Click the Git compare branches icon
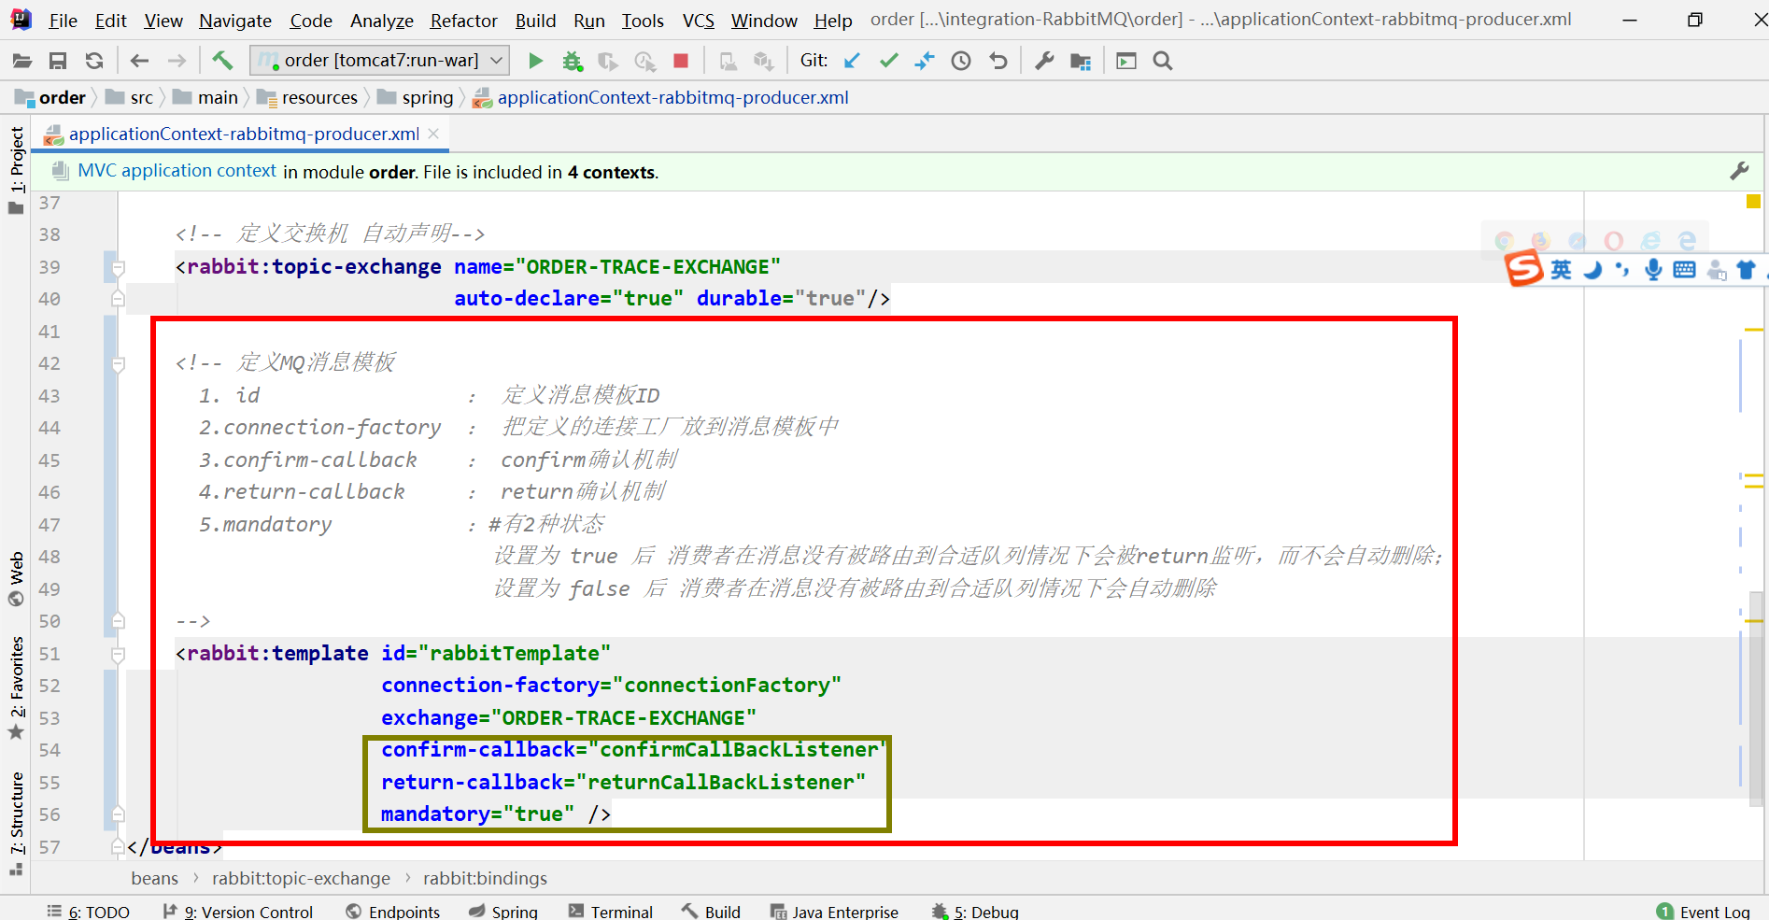1769x920 pixels. pyautogui.click(x=925, y=61)
